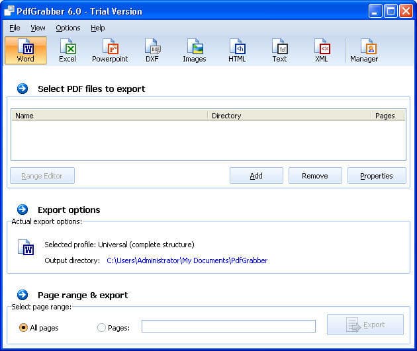The image size is (417, 351).
Task: Click the Selected profile: Universal text
Action: click(x=119, y=245)
